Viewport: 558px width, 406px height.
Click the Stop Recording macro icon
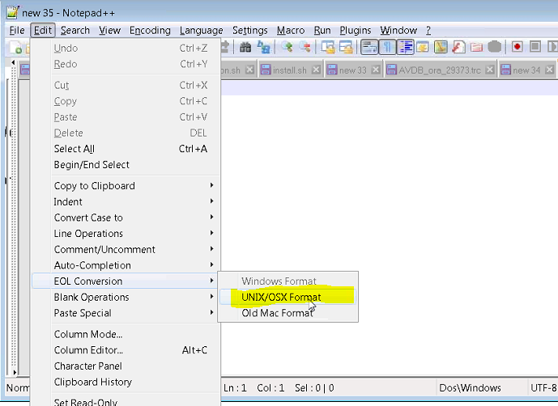pyautogui.click(x=535, y=49)
